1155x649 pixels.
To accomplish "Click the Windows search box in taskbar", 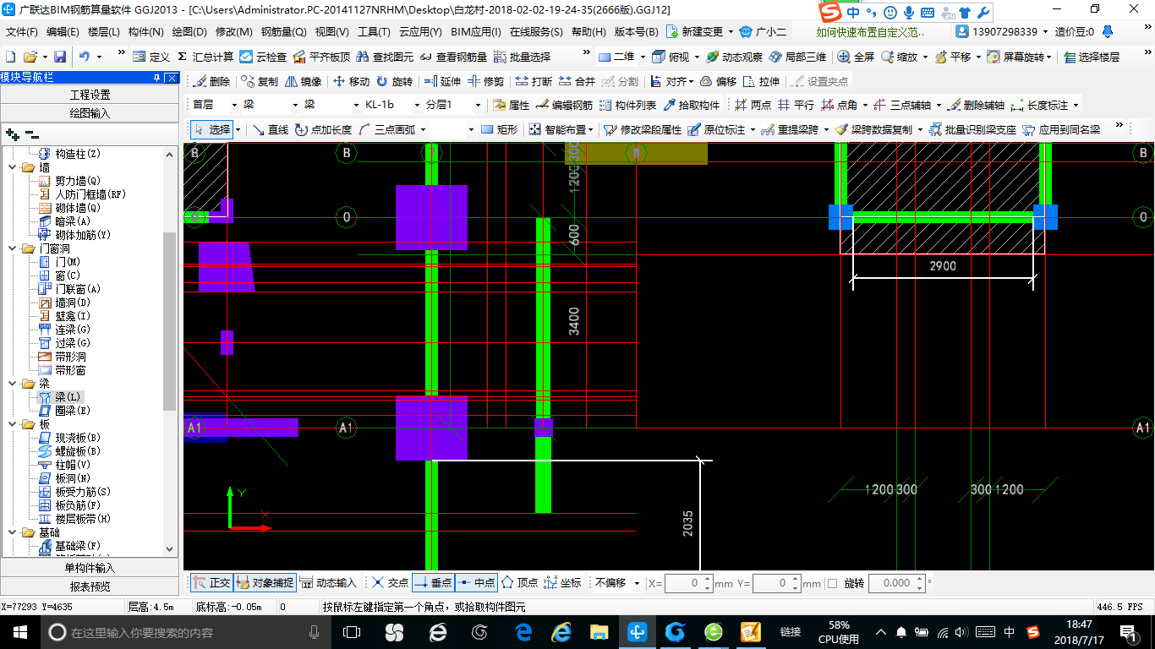I will [184, 632].
